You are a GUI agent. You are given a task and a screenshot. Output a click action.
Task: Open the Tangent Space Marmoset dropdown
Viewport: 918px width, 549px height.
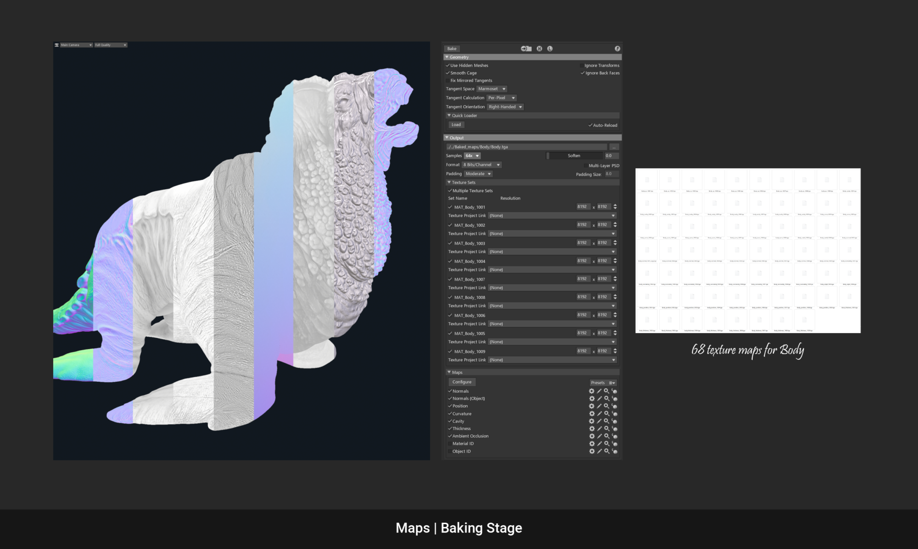point(492,89)
